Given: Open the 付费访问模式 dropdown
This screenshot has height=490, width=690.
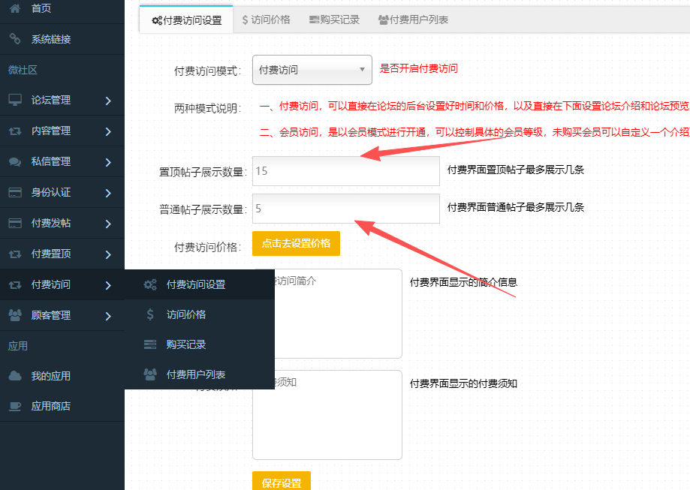Looking at the screenshot, I should click(x=312, y=70).
